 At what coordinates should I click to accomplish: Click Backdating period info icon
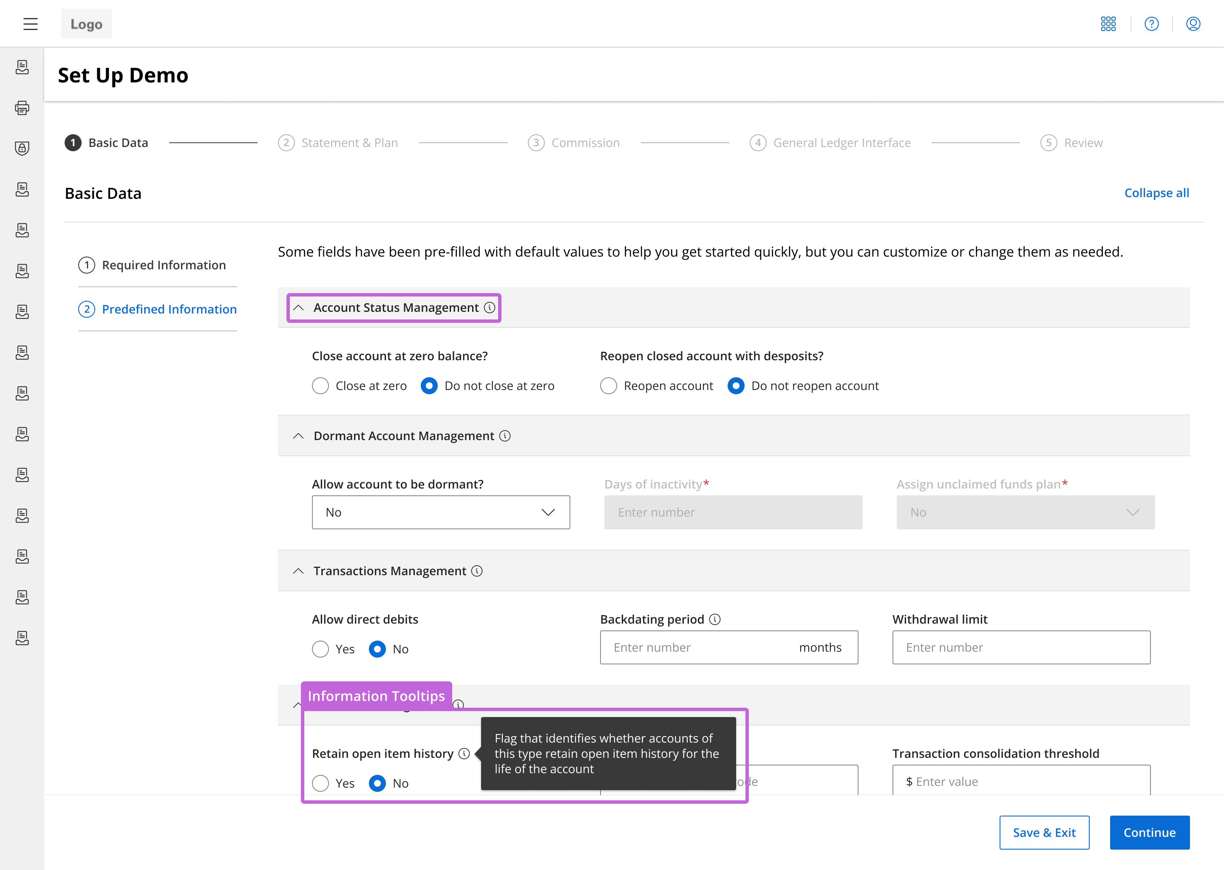tap(715, 619)
